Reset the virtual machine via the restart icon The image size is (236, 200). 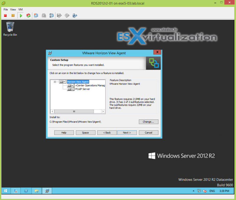tap(28, 16)
